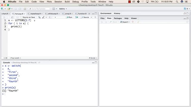
Task: Open the Export dropdown
Action: 125,22
